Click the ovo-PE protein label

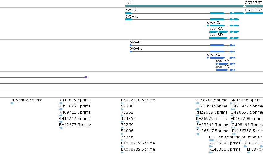pyautogui.click(x=136, y=42)
